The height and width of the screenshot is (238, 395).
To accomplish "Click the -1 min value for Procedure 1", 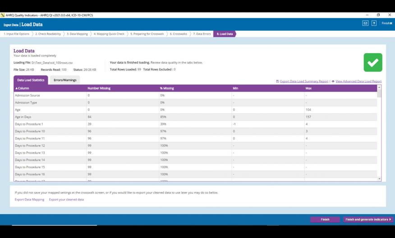I will (x=234, y=124).
